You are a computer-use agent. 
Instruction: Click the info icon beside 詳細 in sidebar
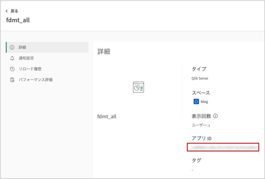pyautogui.click(x=12, y=47)
